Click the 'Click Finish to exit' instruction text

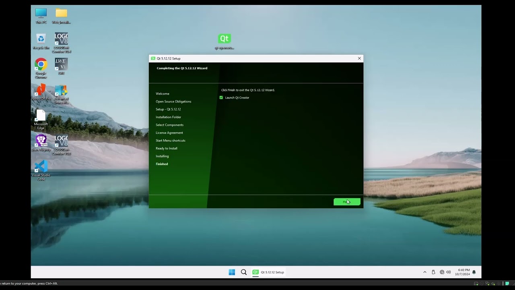click(x=248, y=90)
